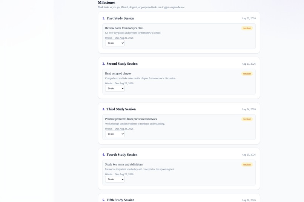Screen dimensions: 304x202
Task: Click the medium badge on Read assigned chapter
Action: pyautogui.click(x=247, y=74)
